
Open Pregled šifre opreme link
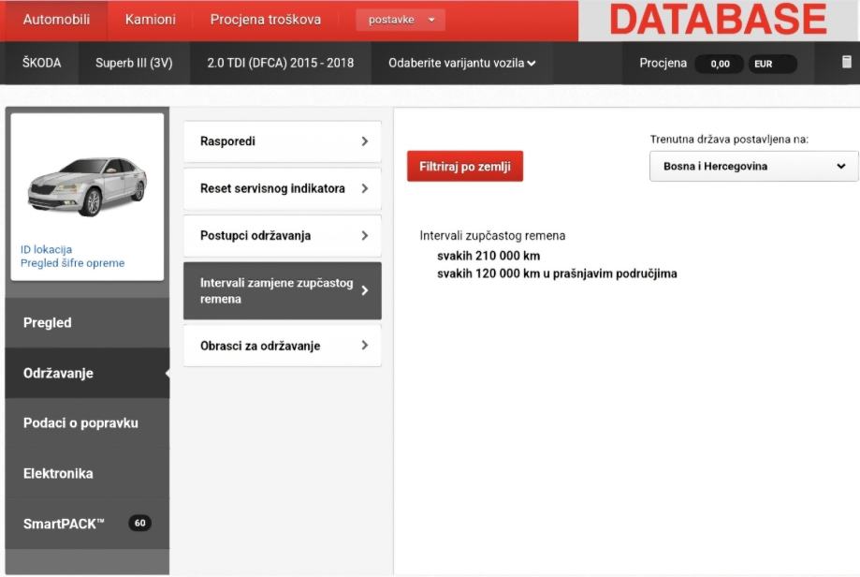coord(72,263)
